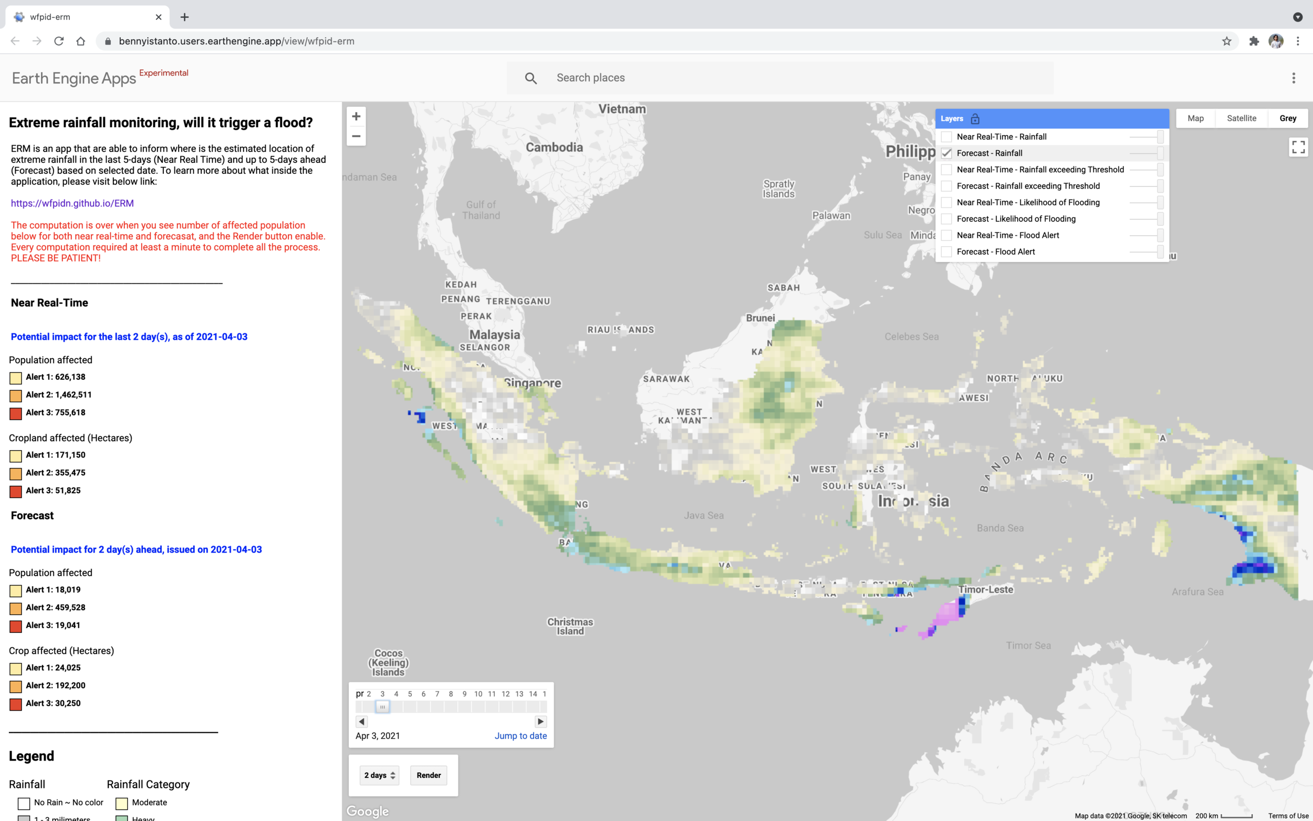Uncheck the Forecast - Rainfall layer

coord(946,153)
